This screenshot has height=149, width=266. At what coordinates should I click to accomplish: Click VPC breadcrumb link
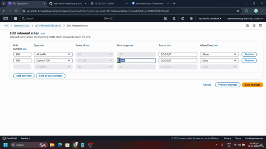[x=6, y=26]
